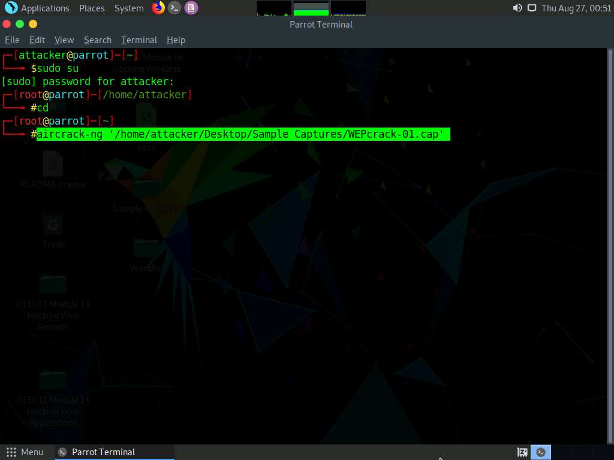The height and width of the screenshot is (460, 614).
Task: Open the System menu
Action: click(128, 8)
